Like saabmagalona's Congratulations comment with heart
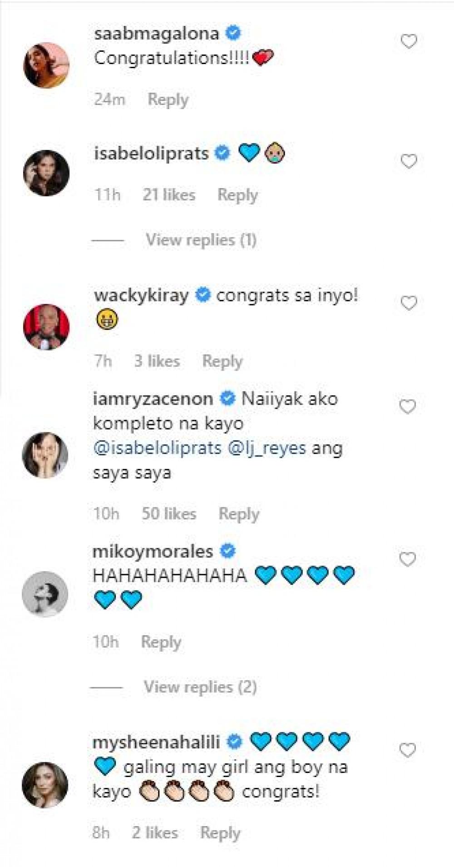454x867 pixels. click(409, 41)
